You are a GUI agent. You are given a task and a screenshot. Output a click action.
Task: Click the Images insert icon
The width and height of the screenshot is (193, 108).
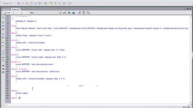(40, 3)
